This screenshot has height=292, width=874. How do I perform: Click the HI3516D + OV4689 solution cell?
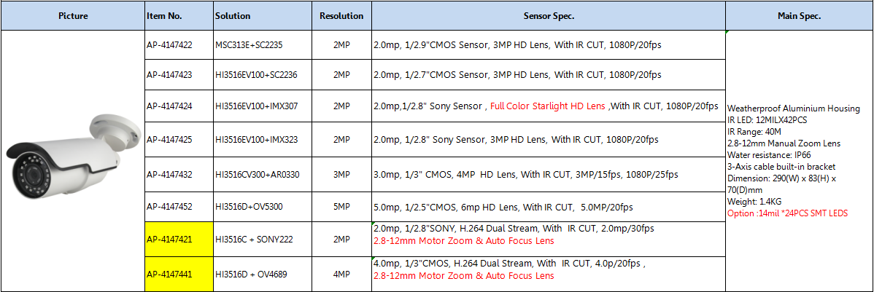(263, 275)
